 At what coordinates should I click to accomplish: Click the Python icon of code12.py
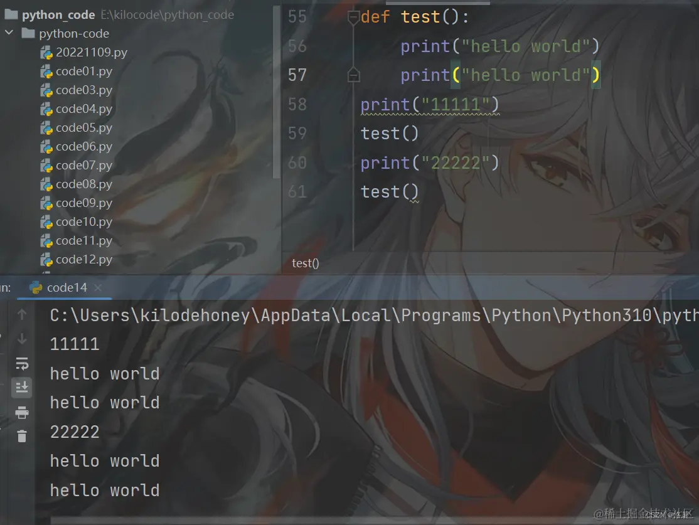click(46, 260)
